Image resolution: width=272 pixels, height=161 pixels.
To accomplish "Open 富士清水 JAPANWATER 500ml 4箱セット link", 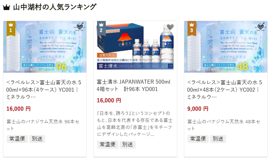I will pos(134,85).
